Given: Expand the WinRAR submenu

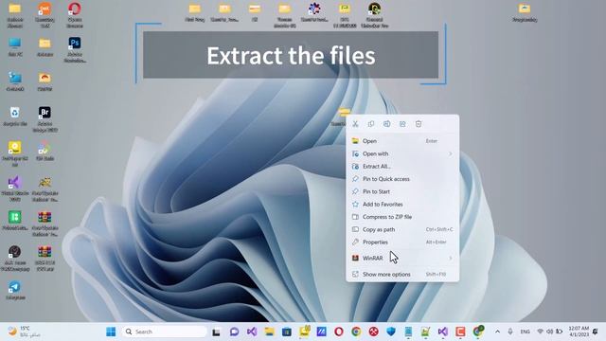Looking at the screenshot, I should click(402, 259).
